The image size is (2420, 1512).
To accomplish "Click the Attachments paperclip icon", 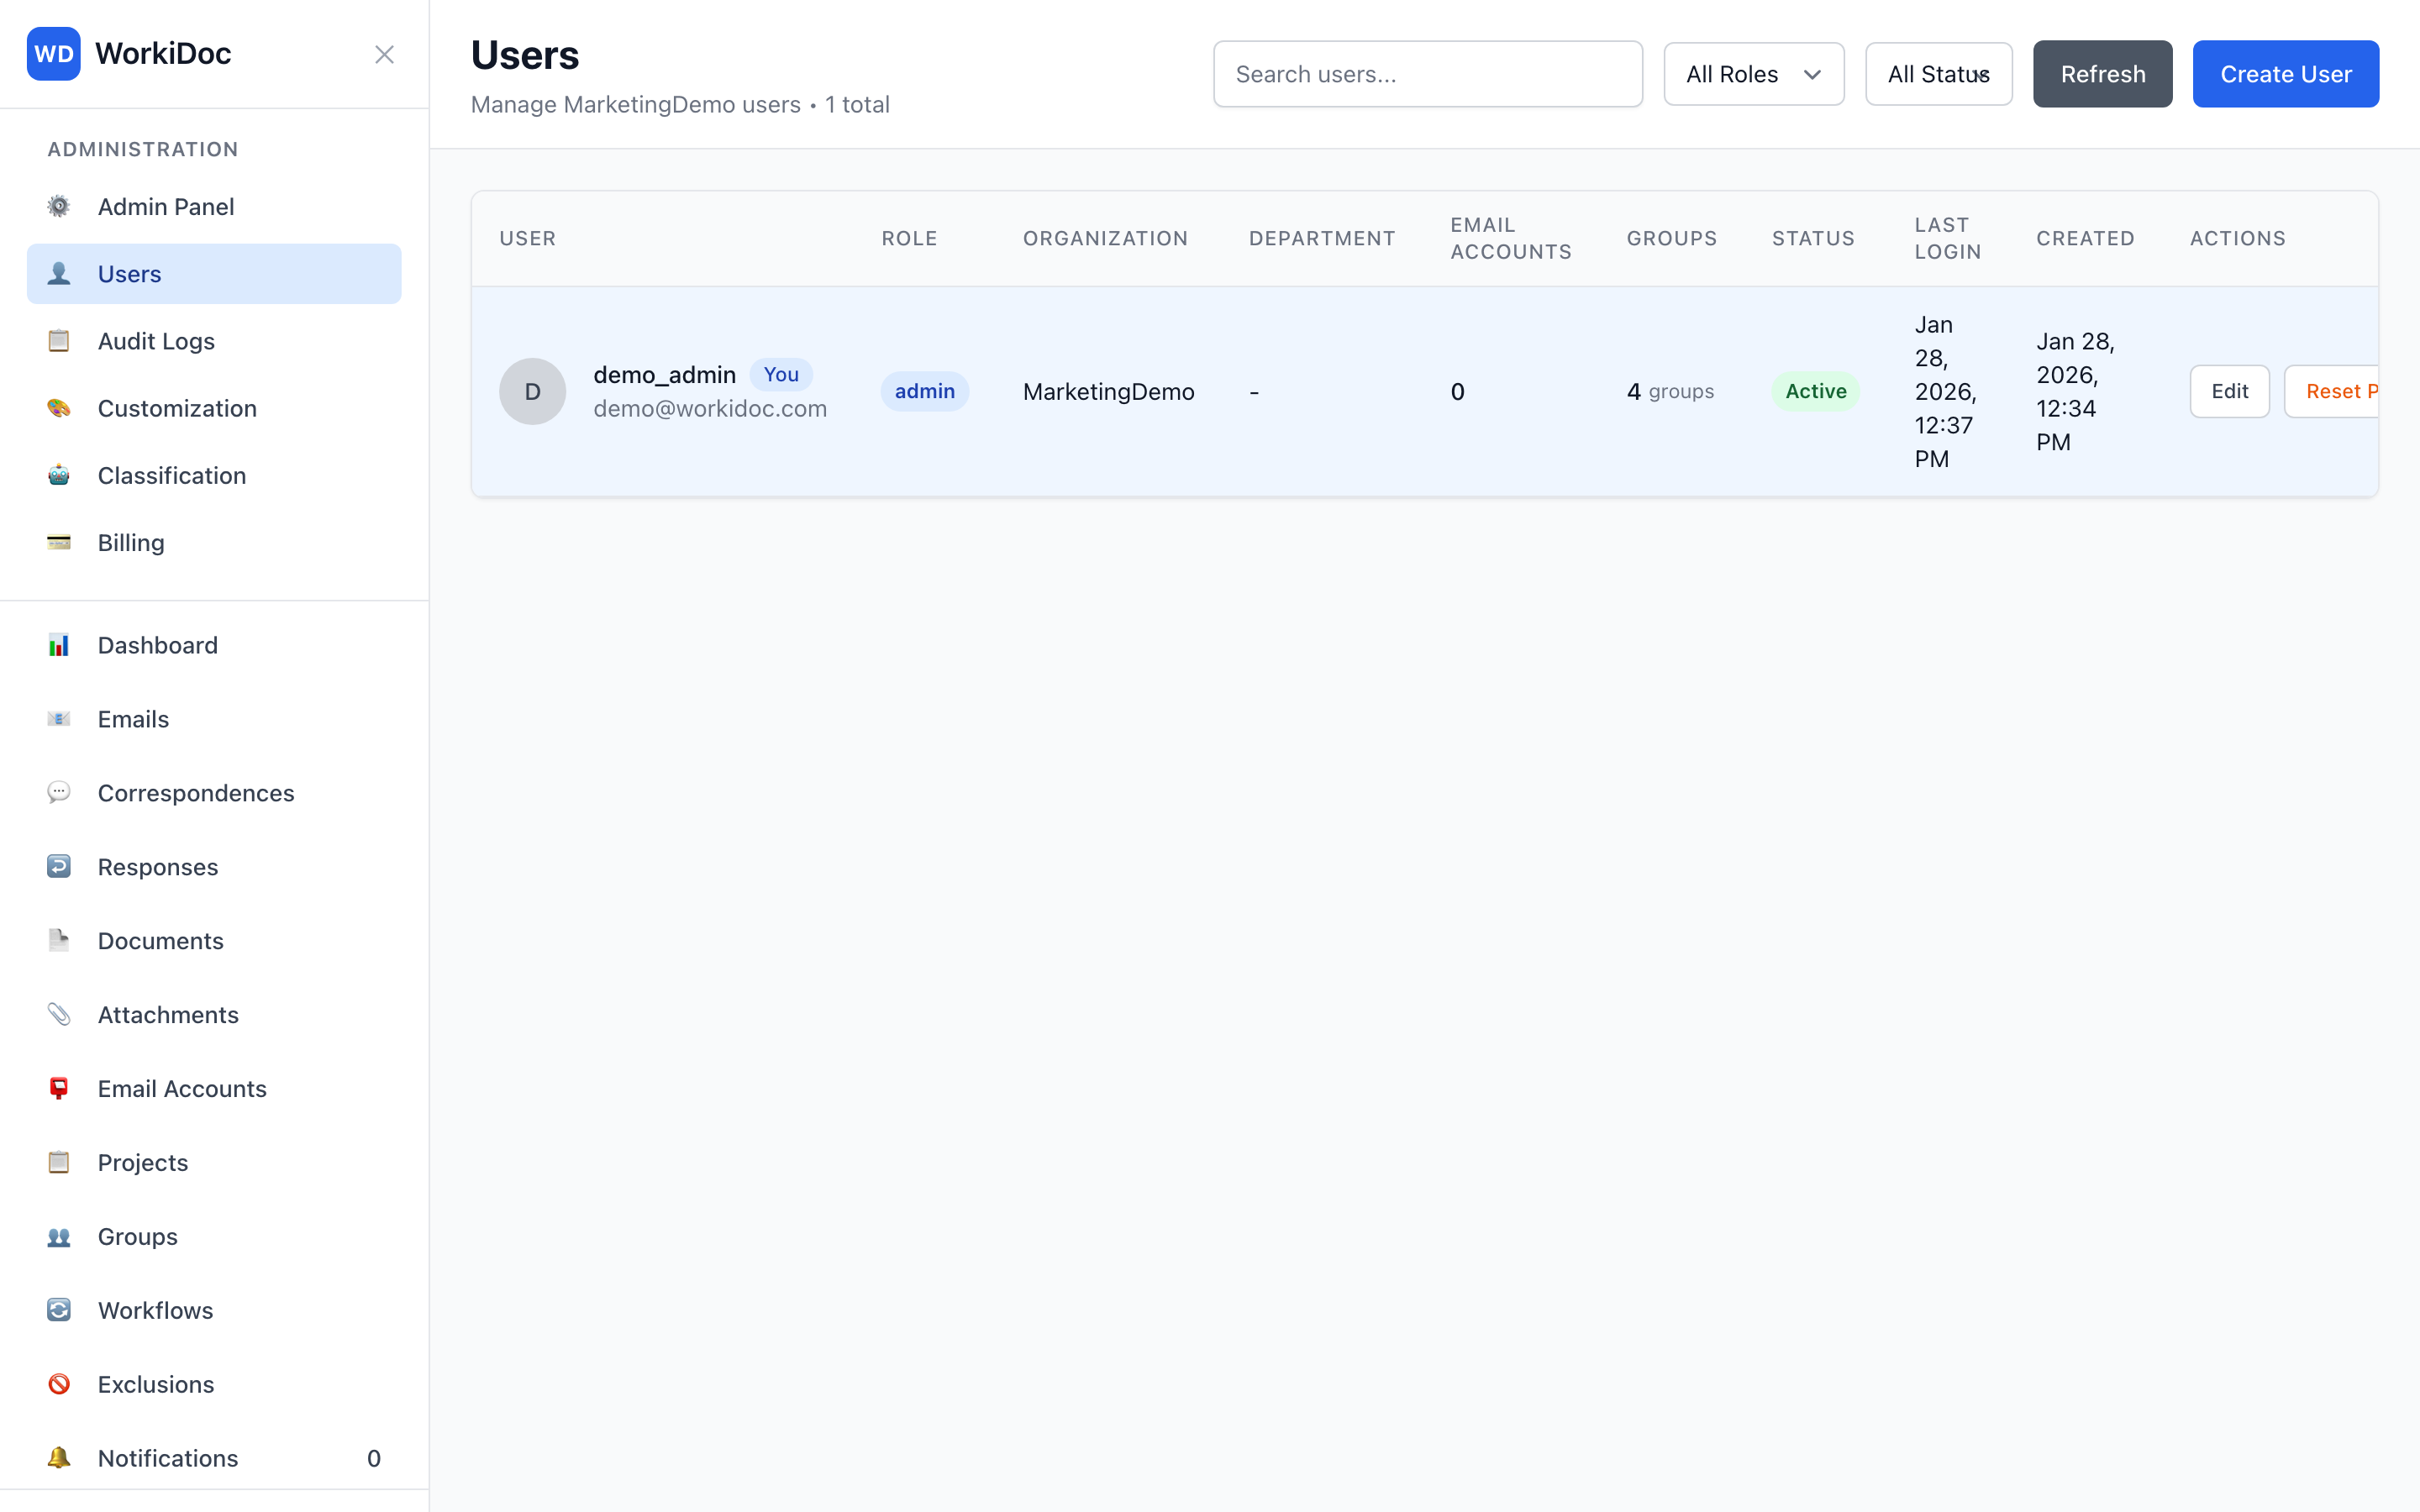I will (59, 1014).
